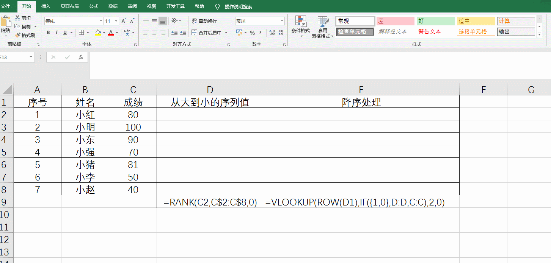Center text horizontally
Viewport: 551px width, 263px height.
pyautogui.click(x=154, y=33)
